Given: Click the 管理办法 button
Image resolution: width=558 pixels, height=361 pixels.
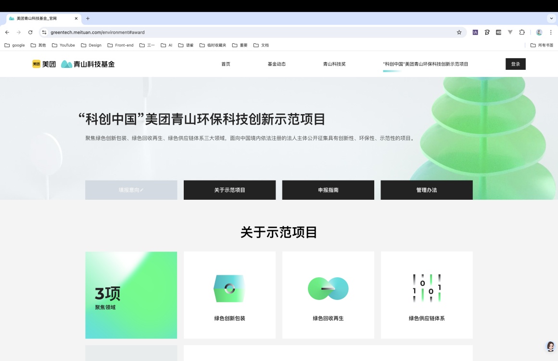Looking at the screenshot, I should (x=427, y=190).
